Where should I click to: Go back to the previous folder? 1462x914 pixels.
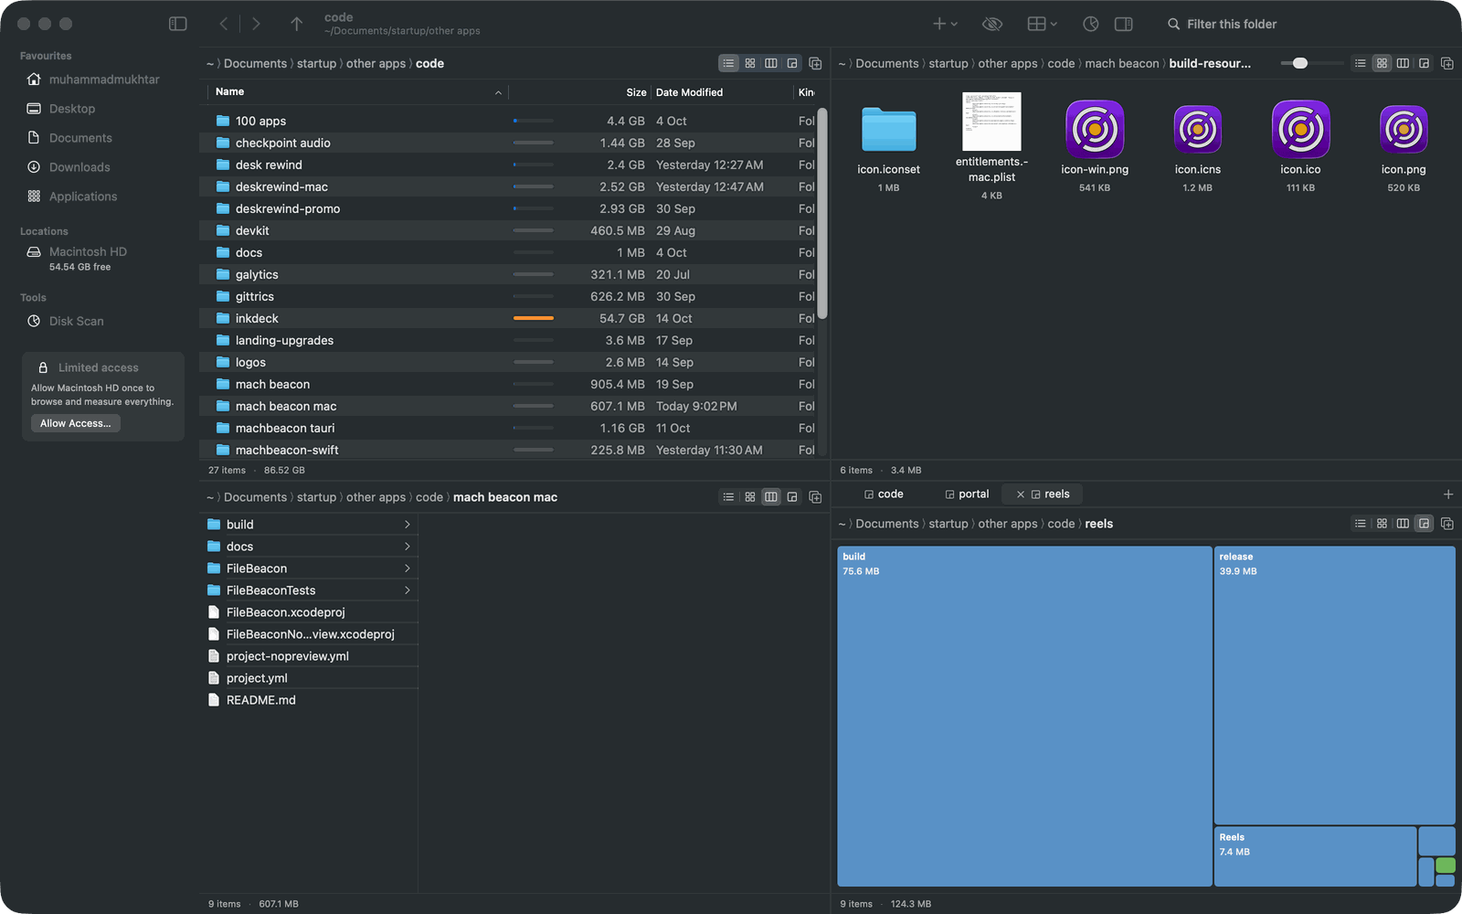[x=224, y=24]
